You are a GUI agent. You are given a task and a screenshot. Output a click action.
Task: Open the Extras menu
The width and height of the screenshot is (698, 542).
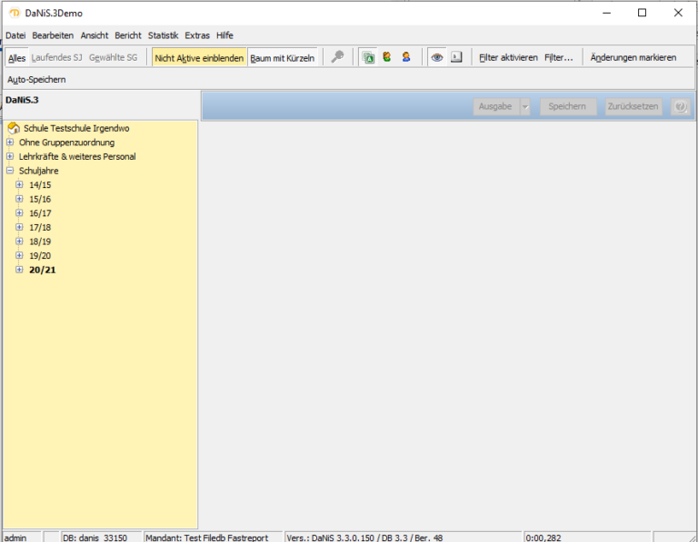tap(197, 35)
